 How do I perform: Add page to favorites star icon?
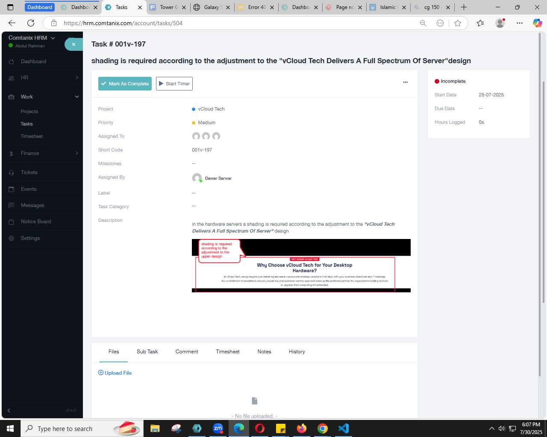458,23
